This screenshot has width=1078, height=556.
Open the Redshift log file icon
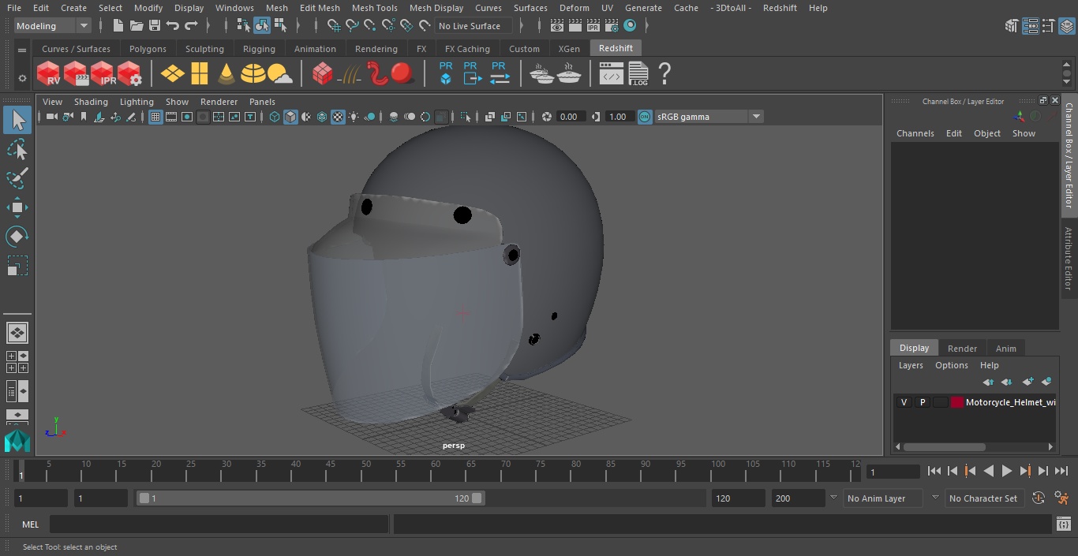(x=638, y=74)
